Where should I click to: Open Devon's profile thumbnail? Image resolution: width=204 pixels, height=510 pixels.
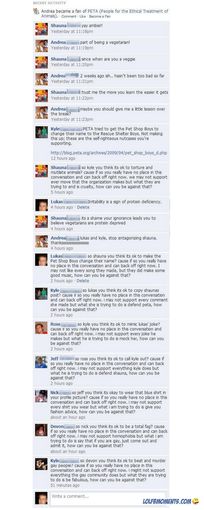coord(41,430)
